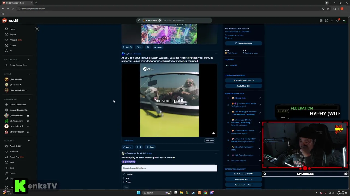Unmute the Pfizer video ad

coord(214,133)
